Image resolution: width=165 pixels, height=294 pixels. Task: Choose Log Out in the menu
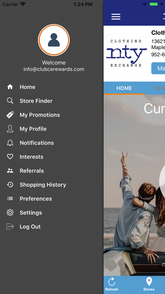click(30, 227)
